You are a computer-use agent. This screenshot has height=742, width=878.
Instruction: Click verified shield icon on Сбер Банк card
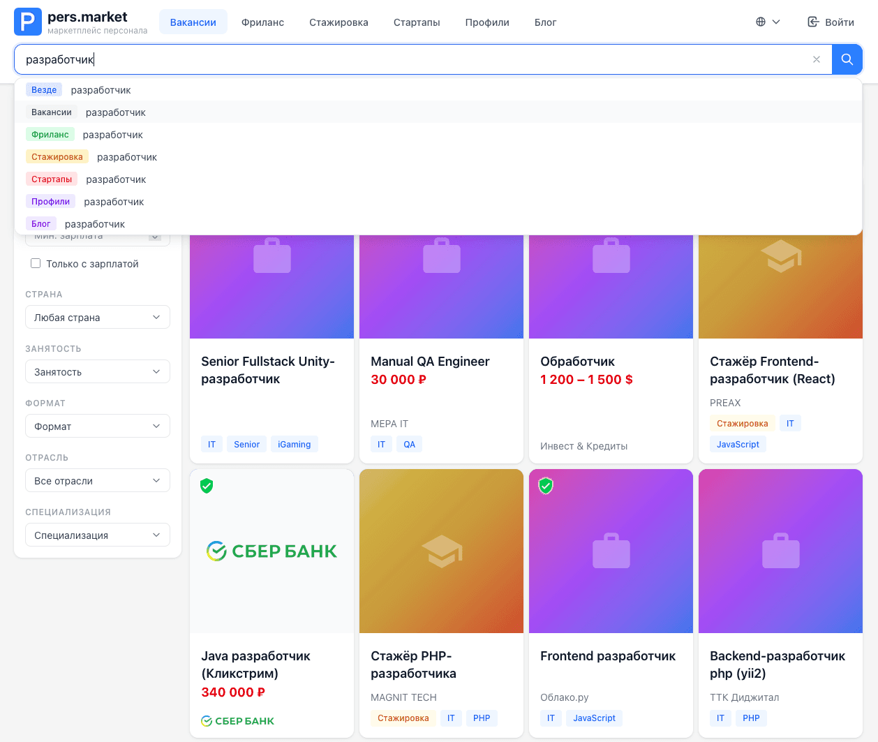(207, 486)
